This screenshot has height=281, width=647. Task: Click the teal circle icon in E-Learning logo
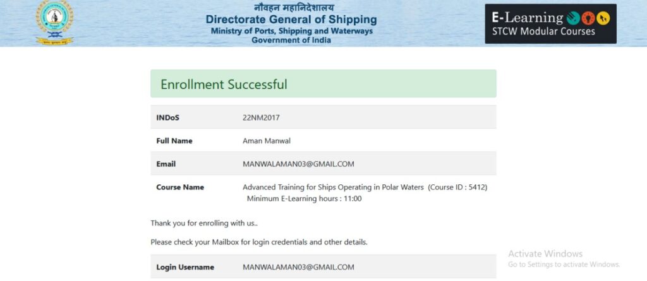click(572, 18)
